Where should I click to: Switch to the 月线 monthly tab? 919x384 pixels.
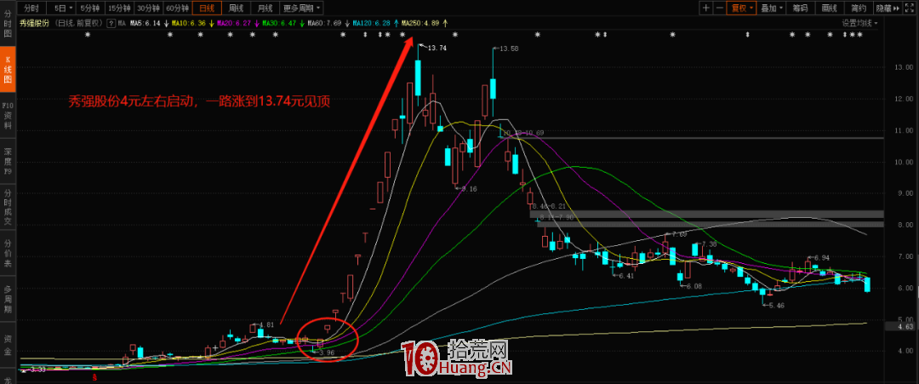coord(265,9)
